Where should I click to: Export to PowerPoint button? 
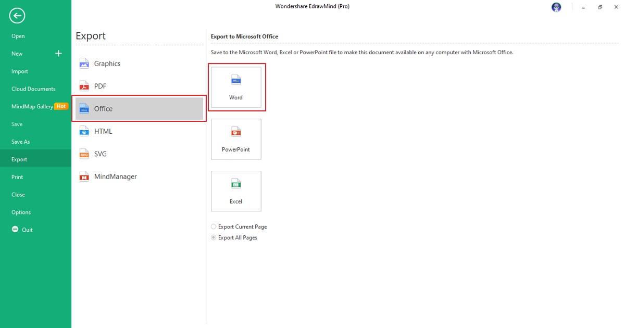coord(236,139)
